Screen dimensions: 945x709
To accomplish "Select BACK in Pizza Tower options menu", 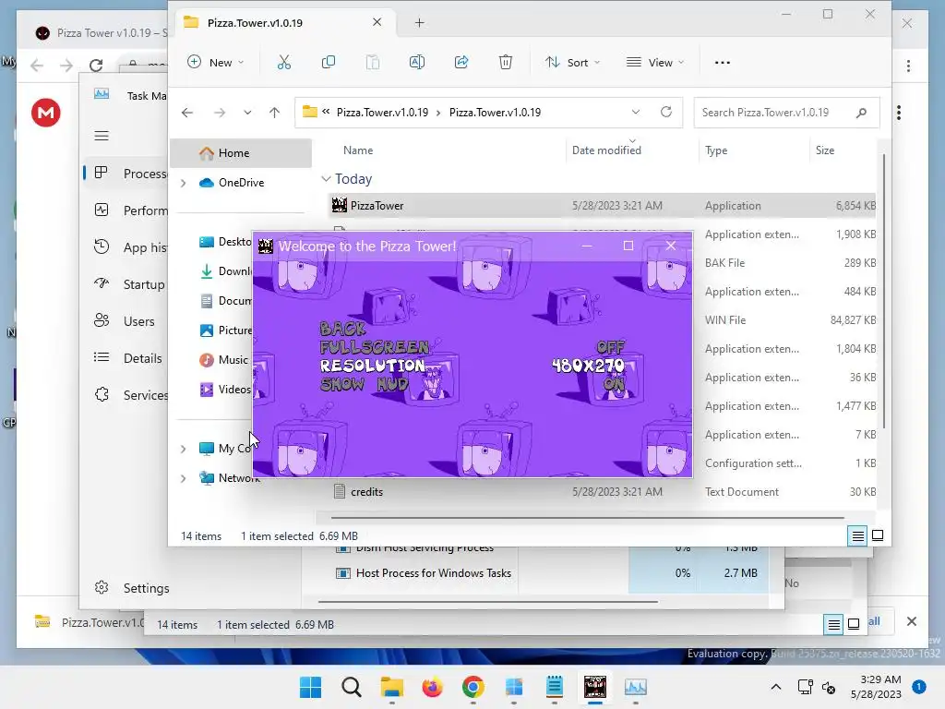I will (343, 329).
